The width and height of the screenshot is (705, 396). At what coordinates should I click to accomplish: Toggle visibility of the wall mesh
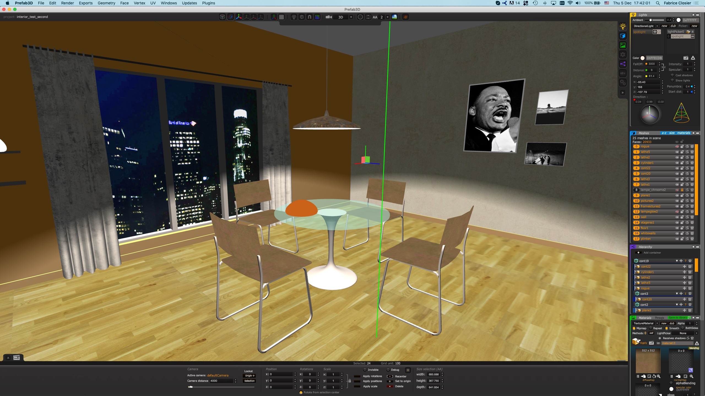click(x=677, y=217)
